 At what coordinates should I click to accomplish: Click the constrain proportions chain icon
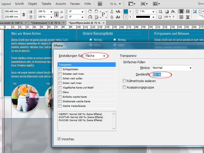[56, 14]
